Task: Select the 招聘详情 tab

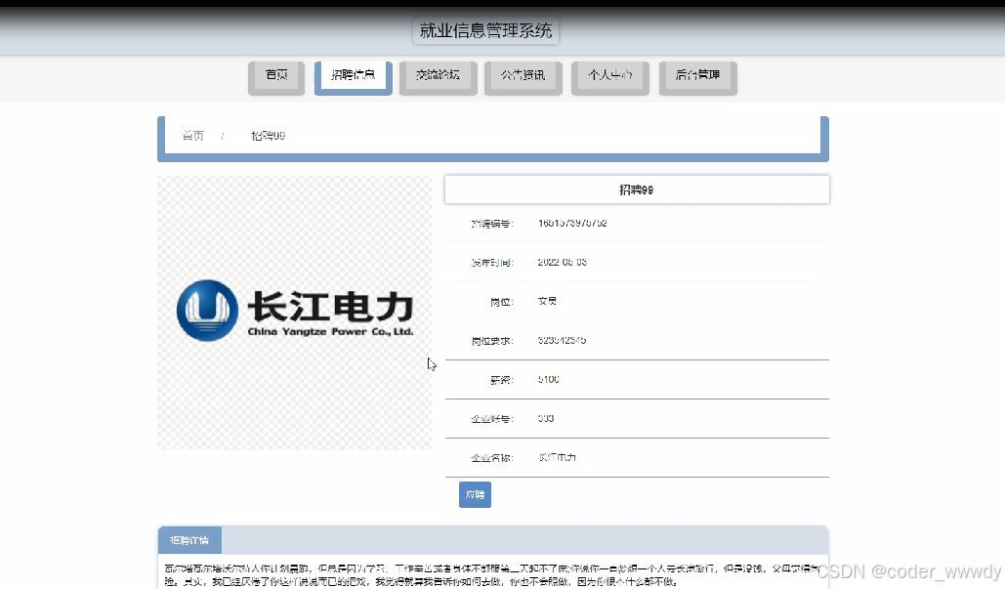Action: click(x=189, y=540)
